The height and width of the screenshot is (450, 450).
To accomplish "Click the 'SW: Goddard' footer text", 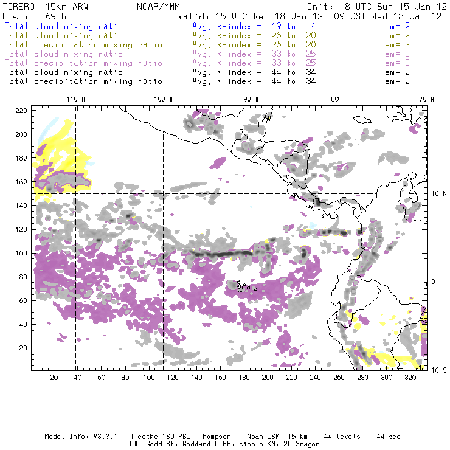I will [190, 445].
